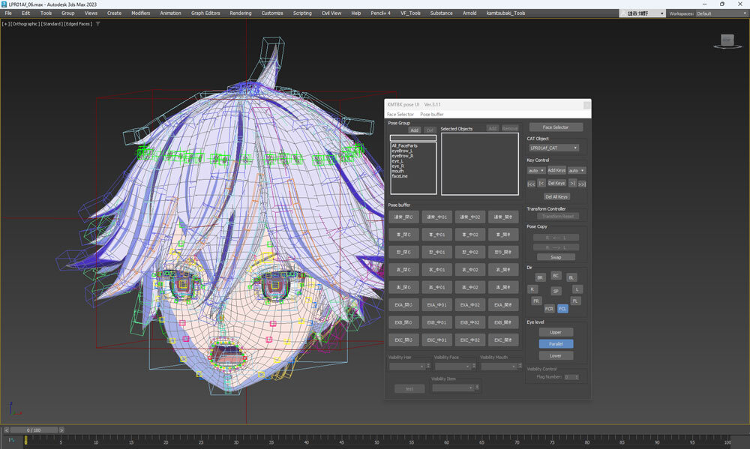Click the Swap button in Pose Copy
The height and width of the screenshot is (449, 750).
[556, 257]
